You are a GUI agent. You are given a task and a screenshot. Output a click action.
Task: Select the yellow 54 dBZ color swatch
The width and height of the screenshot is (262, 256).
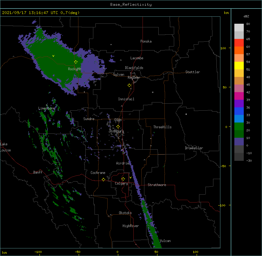pos(239,65)
